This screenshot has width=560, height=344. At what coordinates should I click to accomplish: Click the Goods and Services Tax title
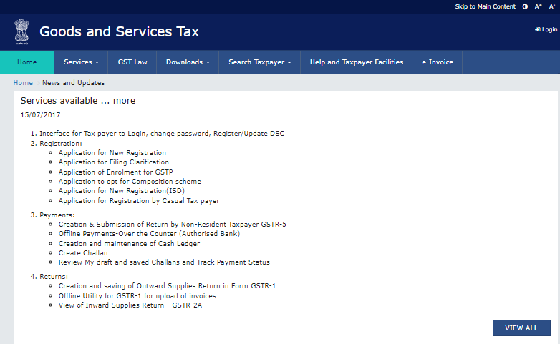coord(119,31)
